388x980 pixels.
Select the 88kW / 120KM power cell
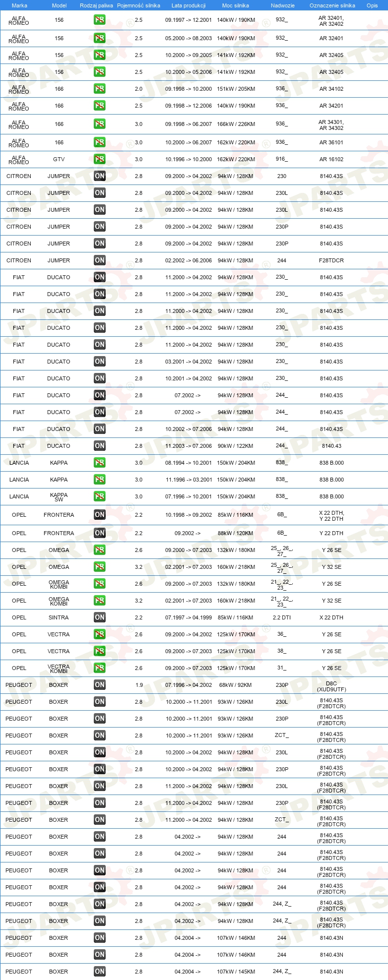coord(236,533)
